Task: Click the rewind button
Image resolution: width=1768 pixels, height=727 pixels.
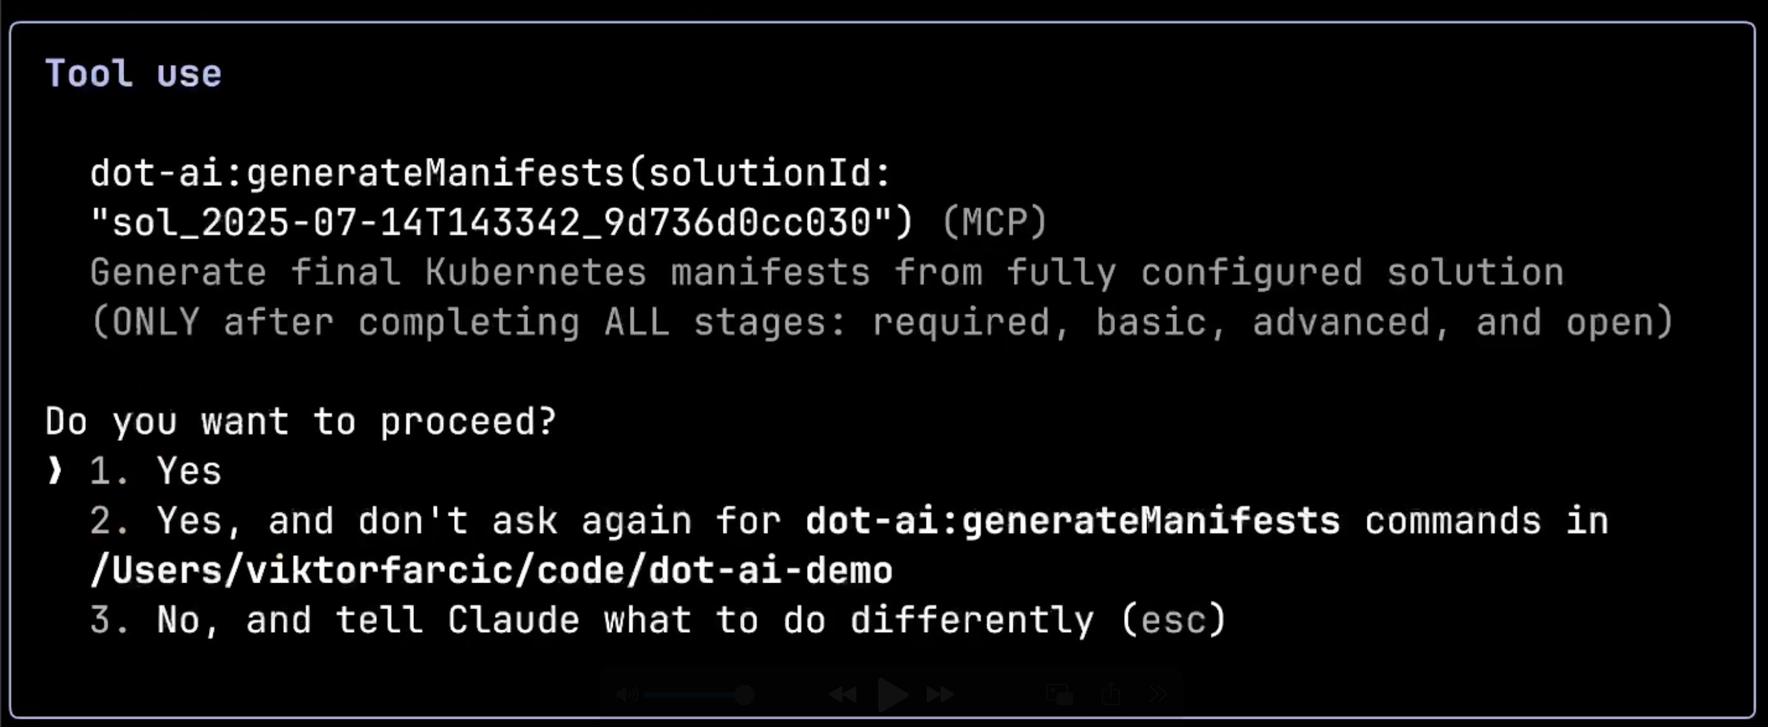Action: coord(843,695)
